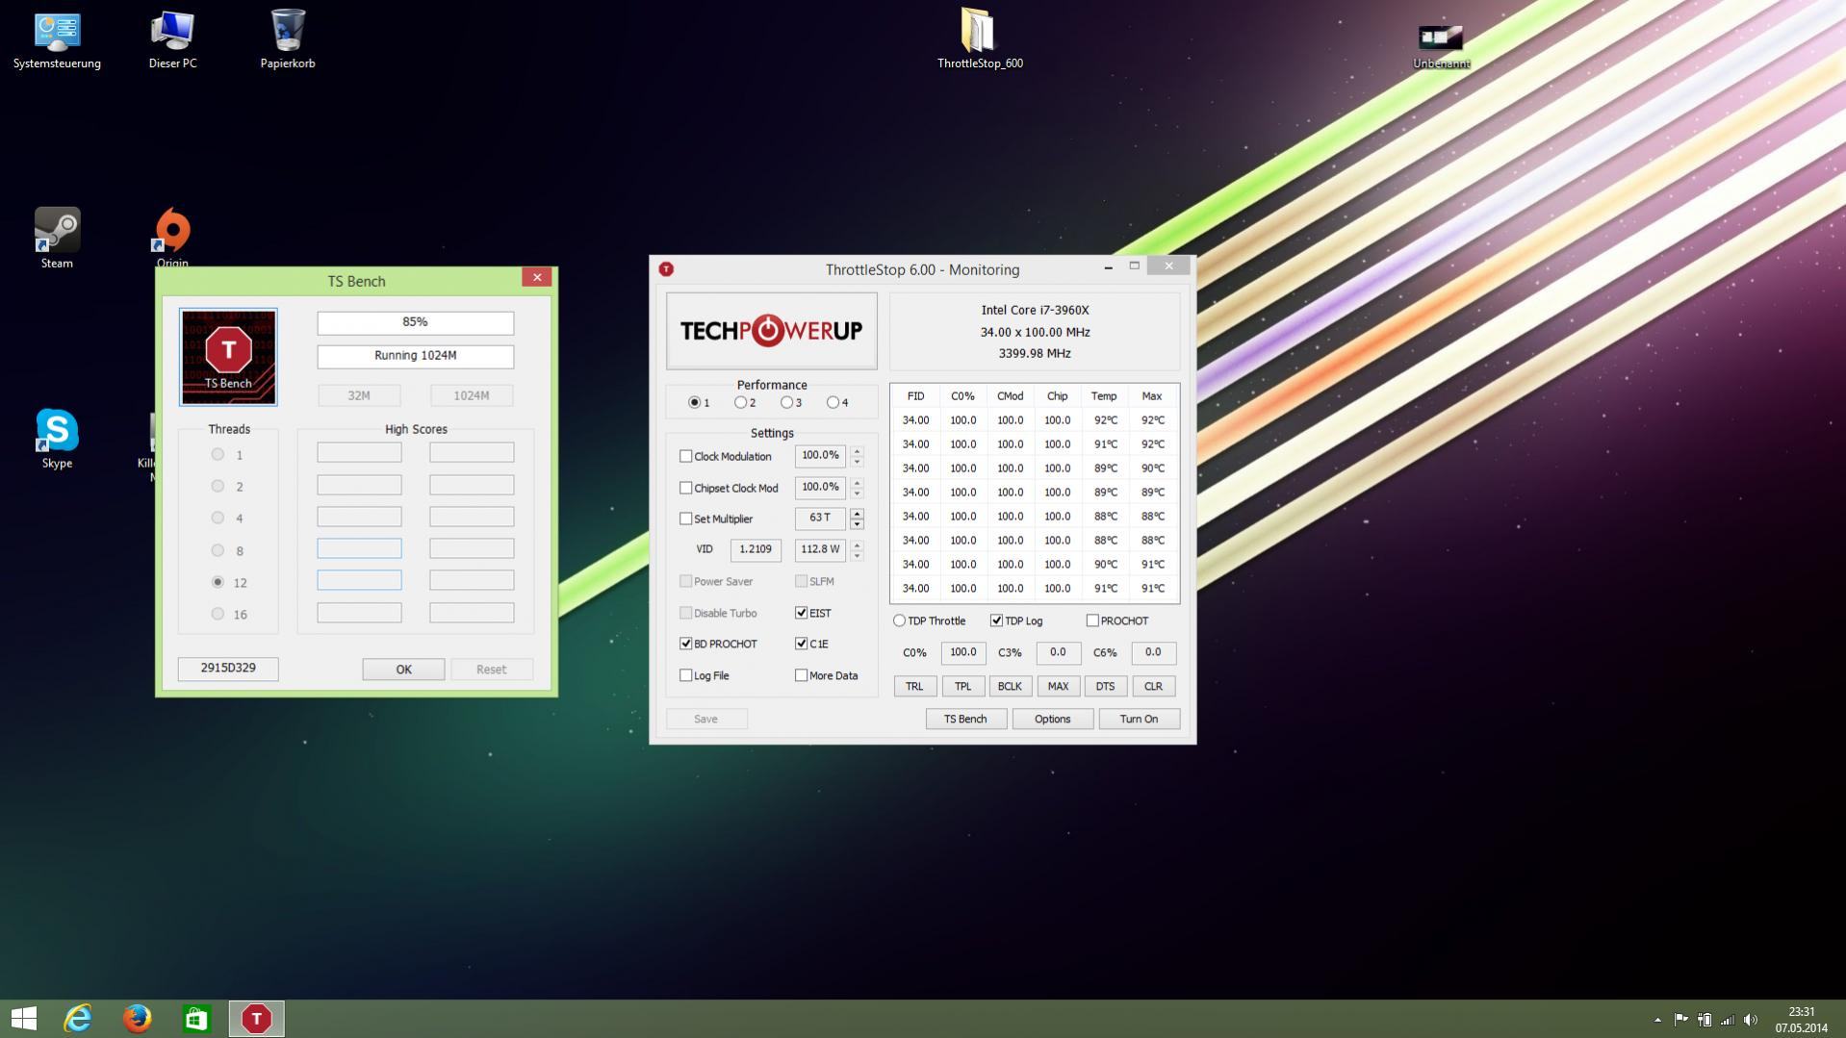This screenshot has width=1846, height=1038.
Task: Open the Windows Start button
Action: click(24, 1018)
